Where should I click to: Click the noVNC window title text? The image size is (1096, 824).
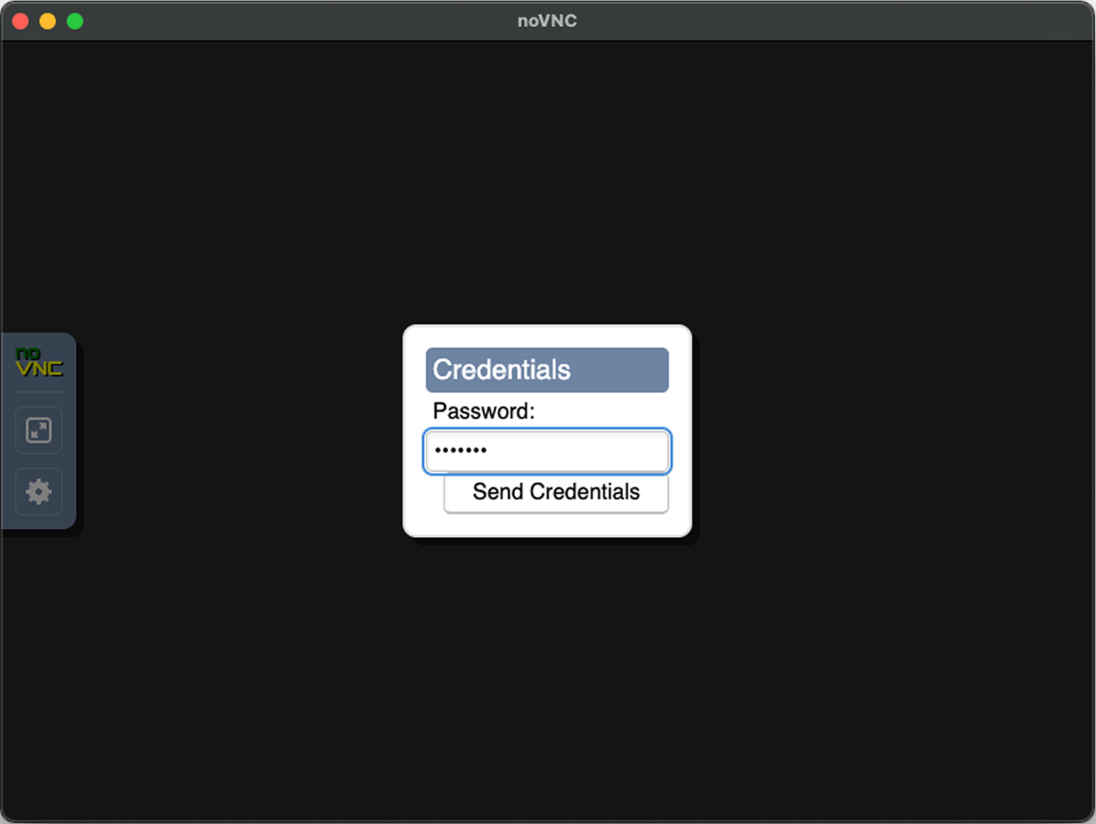(x=547, y=21)
